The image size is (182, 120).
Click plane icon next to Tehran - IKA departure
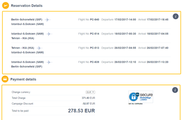point(39,48)
